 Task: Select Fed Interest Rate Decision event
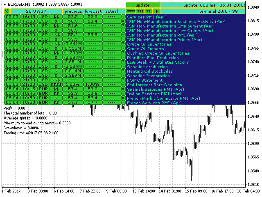154,85
